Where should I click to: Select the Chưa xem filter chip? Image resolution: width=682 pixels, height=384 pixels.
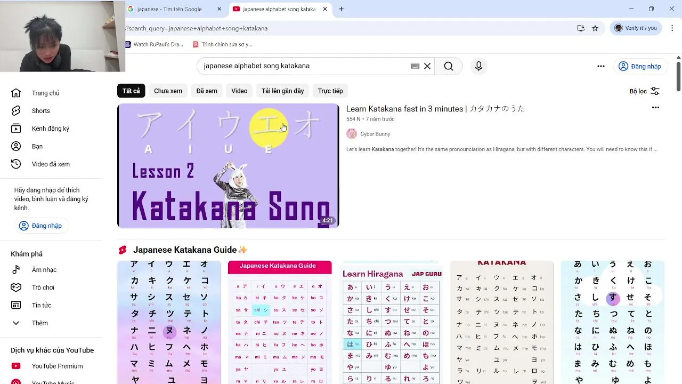tap(168, 91)
